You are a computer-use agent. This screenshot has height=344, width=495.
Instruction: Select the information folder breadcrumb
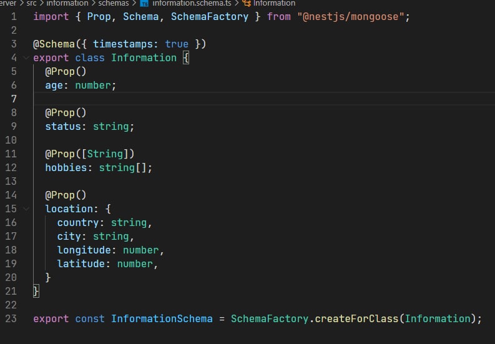pos(67,3)
